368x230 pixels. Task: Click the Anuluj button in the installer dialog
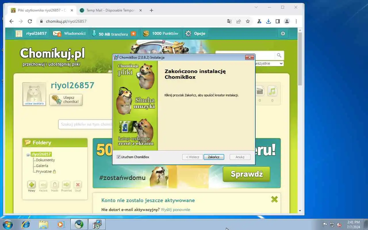point(240,157)
